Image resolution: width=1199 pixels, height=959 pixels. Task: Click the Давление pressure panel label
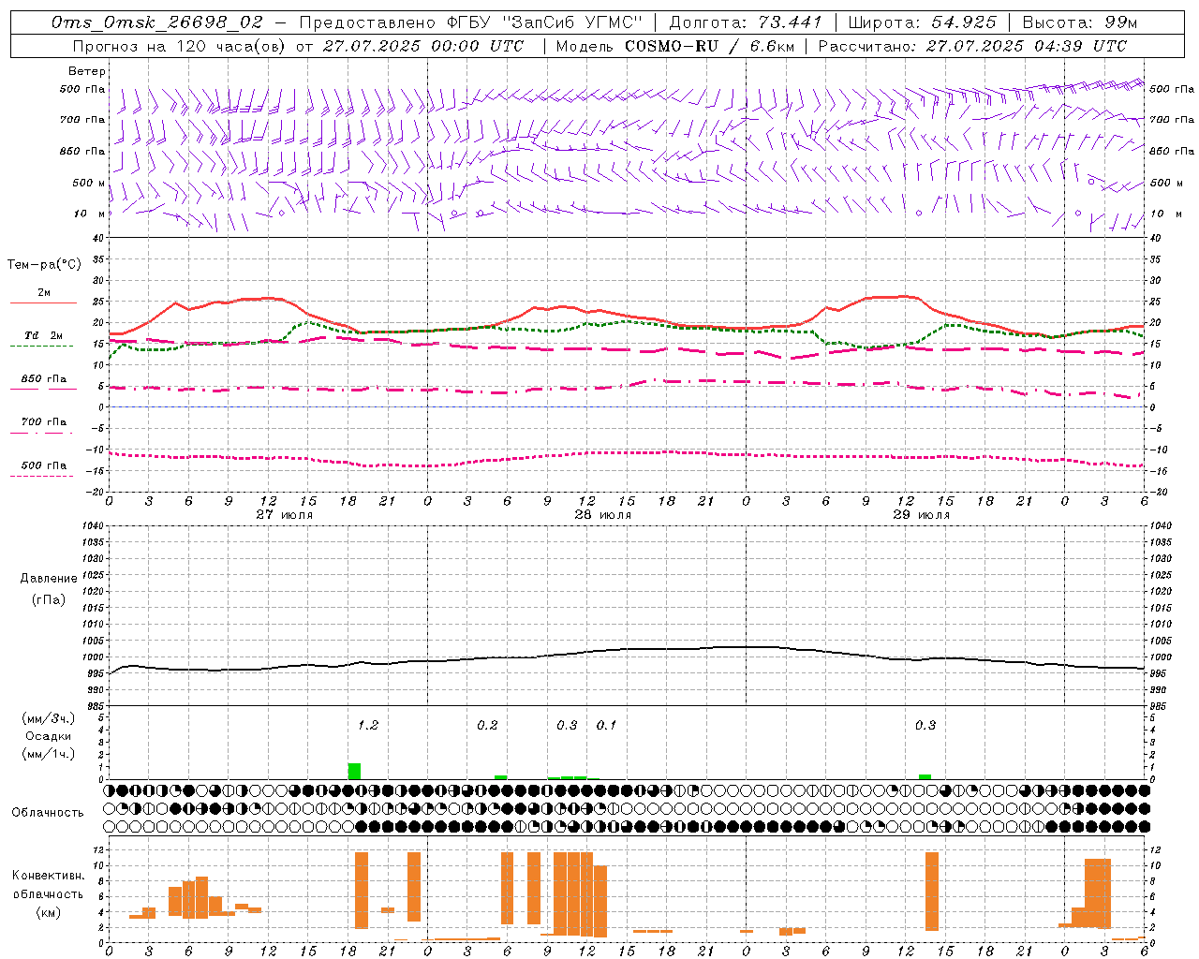click(x=49, y=579)
